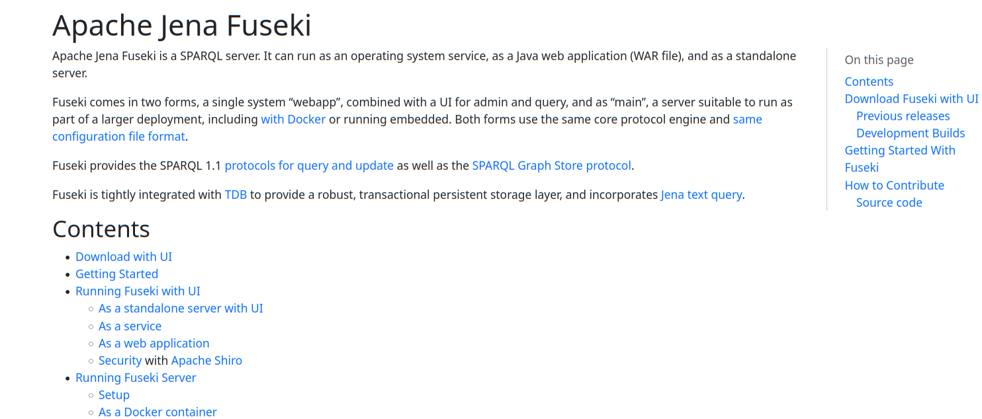The width and height of the screenshot is (982, 419).
Task: Select Previous releases in sidebar navigation
Action: (903, 116)
